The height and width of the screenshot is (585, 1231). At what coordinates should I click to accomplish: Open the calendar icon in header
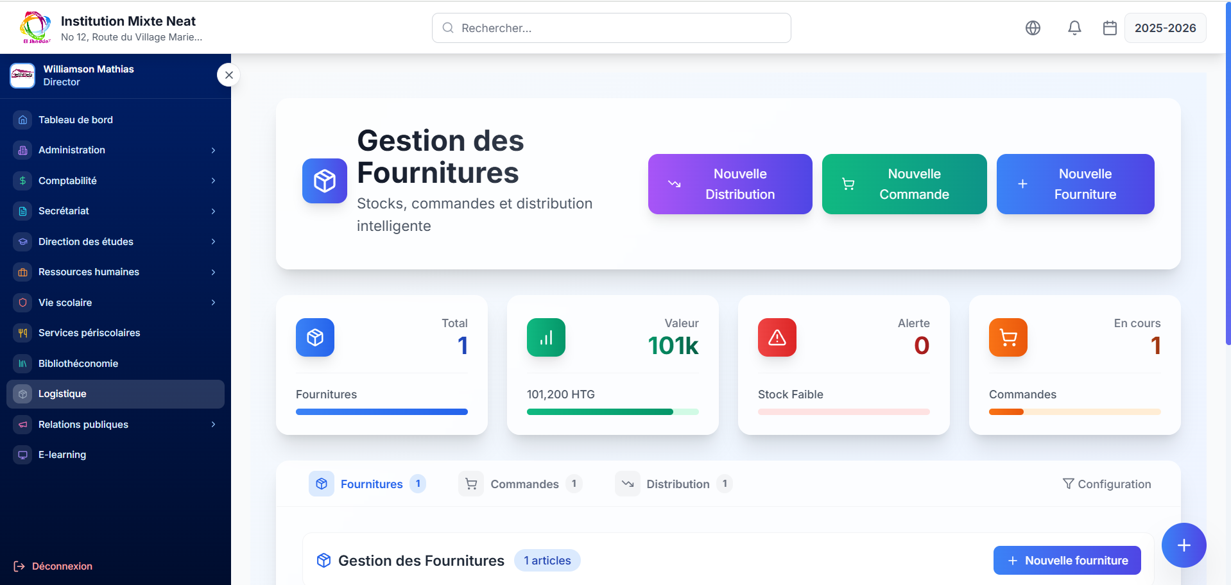pyautogui.click(x=1110, y=28)
